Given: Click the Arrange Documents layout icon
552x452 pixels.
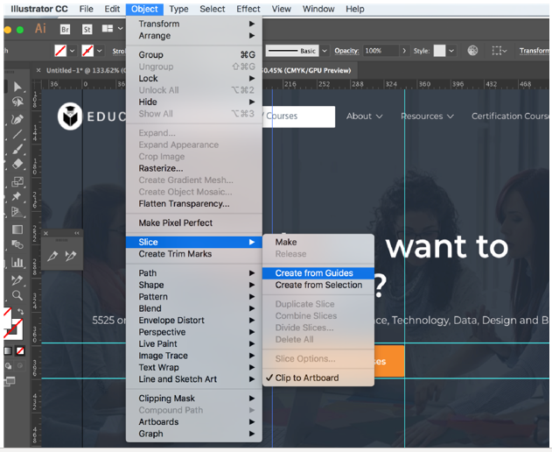Looking at the screenshot, I should click(x=108, y=28).
